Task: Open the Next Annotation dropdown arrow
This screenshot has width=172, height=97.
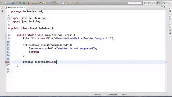Action: point(68,3)
